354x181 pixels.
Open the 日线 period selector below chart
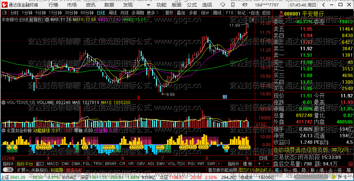pos(263,158)
